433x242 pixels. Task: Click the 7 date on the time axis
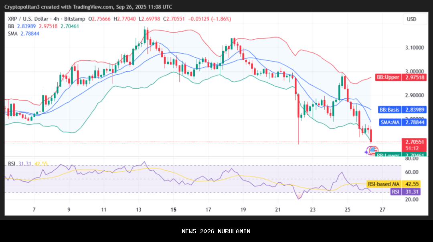(34, 210)
